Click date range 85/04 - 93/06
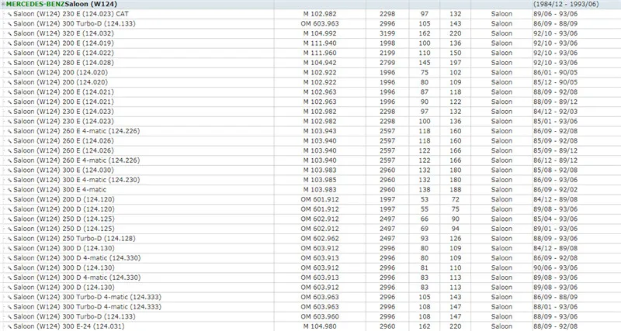Viewport: 621px width, 331px height. [x=555, y=219]
